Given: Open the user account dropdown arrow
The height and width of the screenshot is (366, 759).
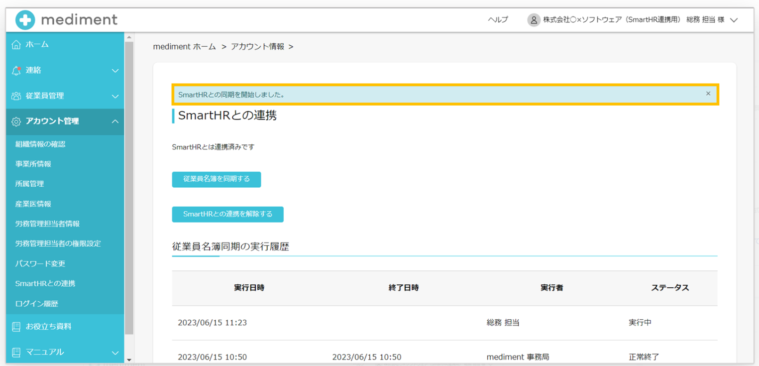Looking at the screenshot, I should click(734, 20).
